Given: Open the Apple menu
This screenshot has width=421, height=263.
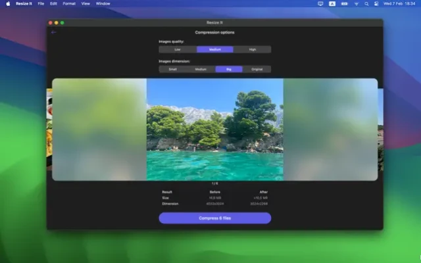Looking at the screenshot, I should point(8,3).
